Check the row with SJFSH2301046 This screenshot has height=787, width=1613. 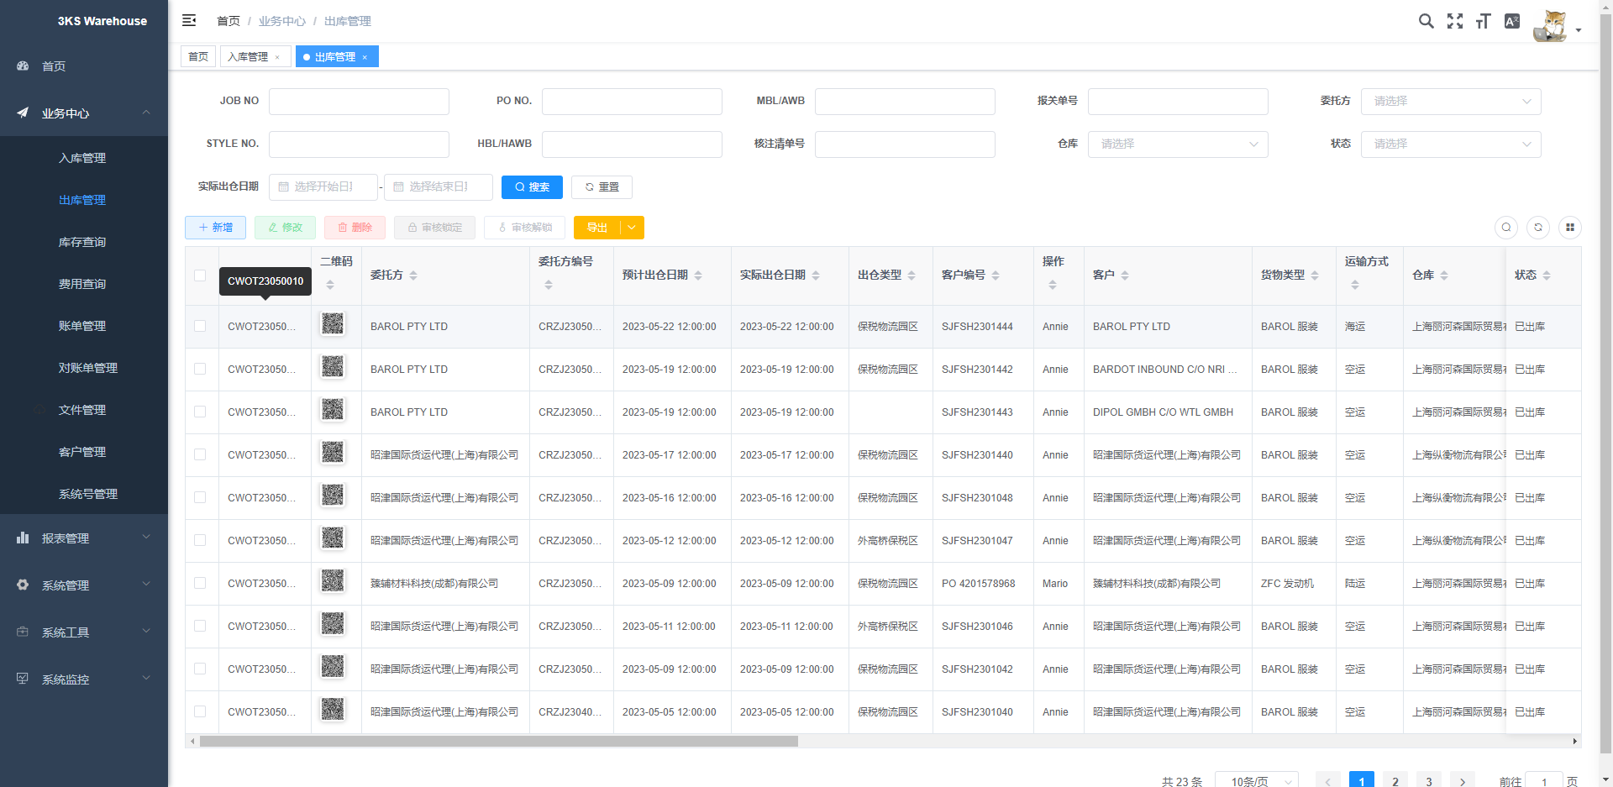[x=200, y=626]
